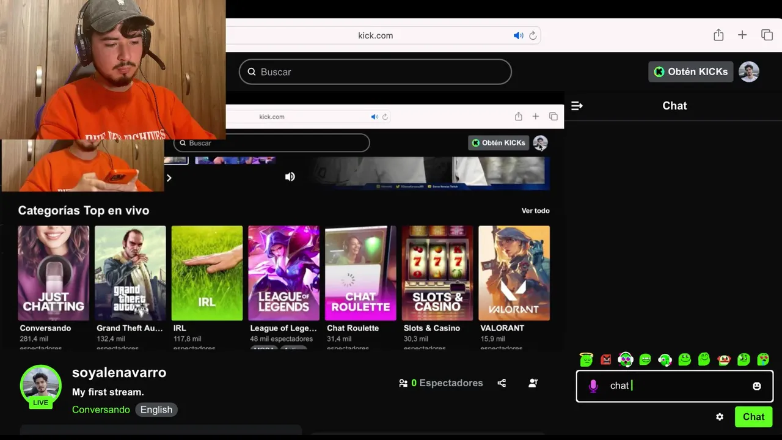Insert the wide-grin teeth emote
This screenshot has height=440, width=782.
point(645,359)
